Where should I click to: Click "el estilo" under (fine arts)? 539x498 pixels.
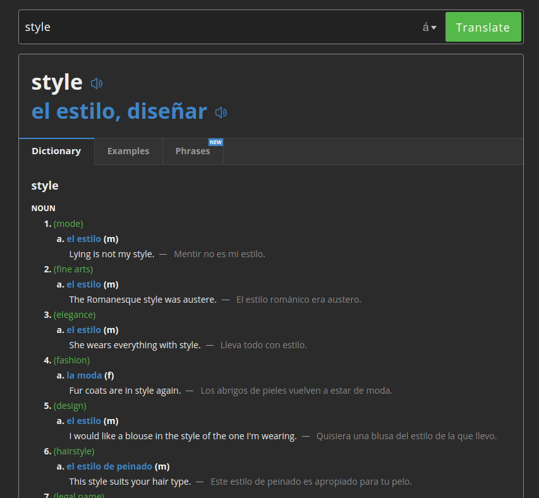(83, 284)
